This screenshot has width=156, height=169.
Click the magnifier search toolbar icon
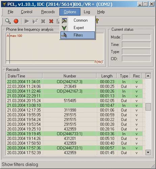pyautogui.click(x=8, y=21)
